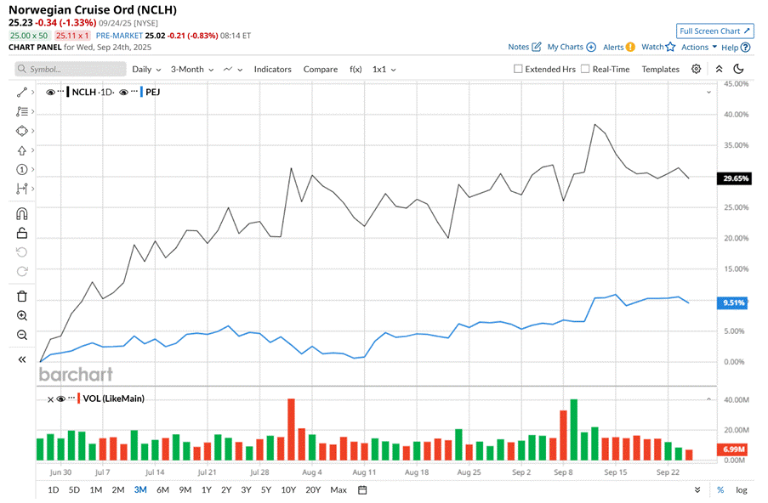Click the red VOL color swatch
Viewport: 768px width, 503px height.
click(x=79, y=398)
